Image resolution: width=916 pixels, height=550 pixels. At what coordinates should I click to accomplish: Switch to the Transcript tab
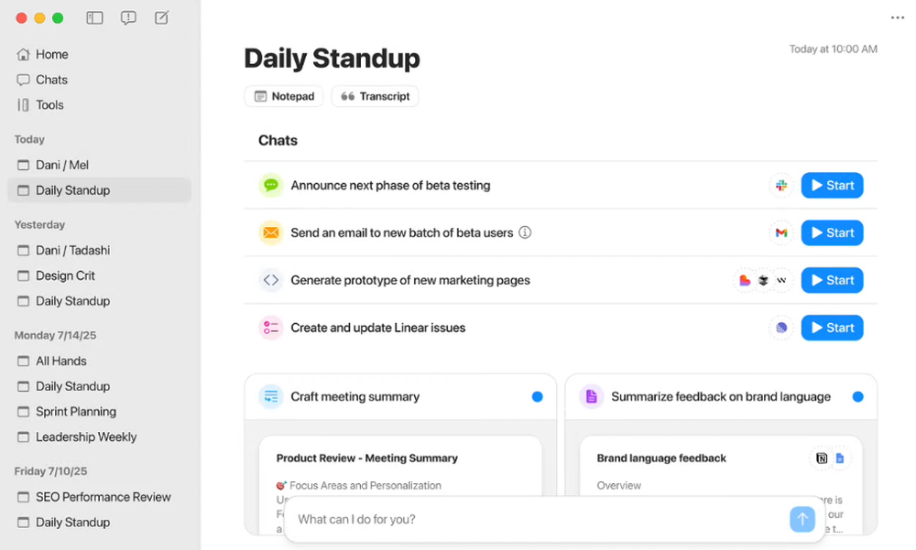click(x=375, y=96)
